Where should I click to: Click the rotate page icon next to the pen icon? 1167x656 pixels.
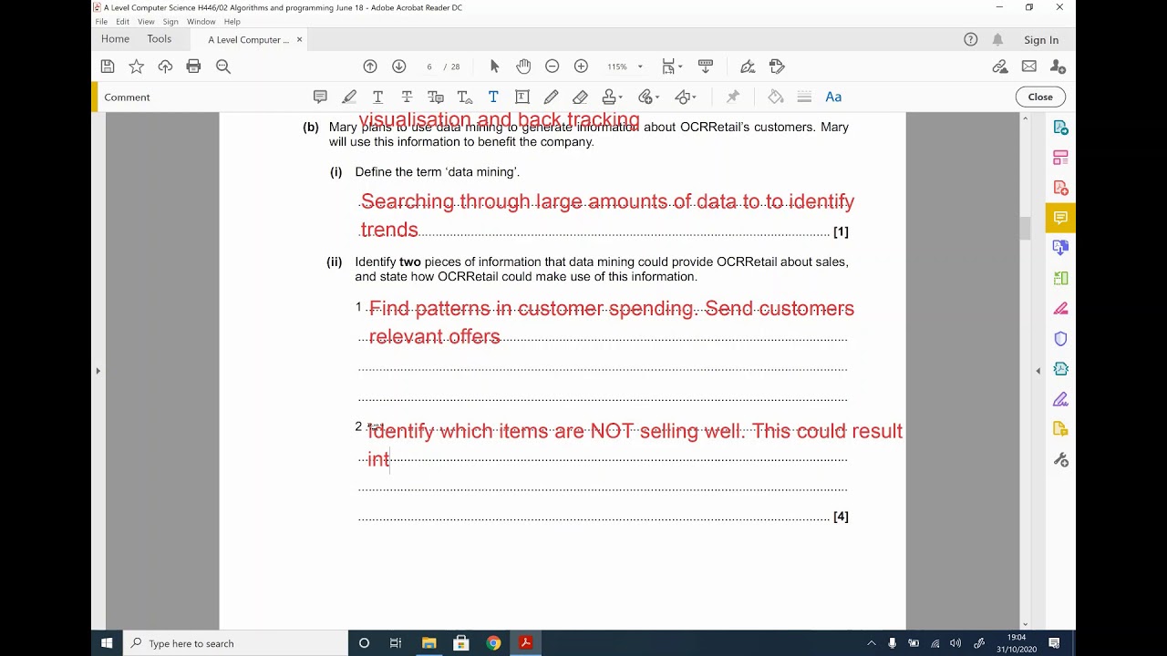777,67
